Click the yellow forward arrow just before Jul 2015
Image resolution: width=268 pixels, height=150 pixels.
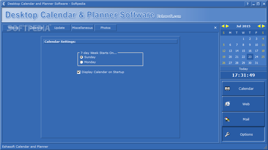point(227,26)
